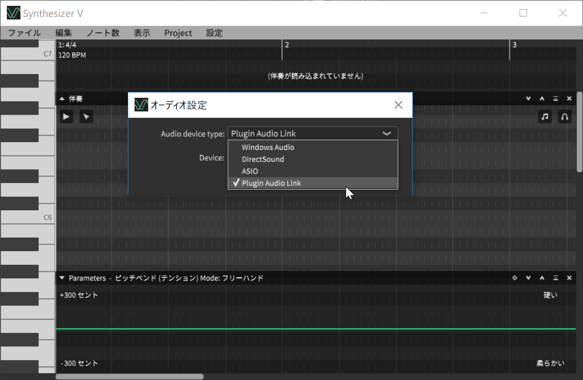
Task: Click measure 3 marker on the ruler
Action: [x=515, y=45]
